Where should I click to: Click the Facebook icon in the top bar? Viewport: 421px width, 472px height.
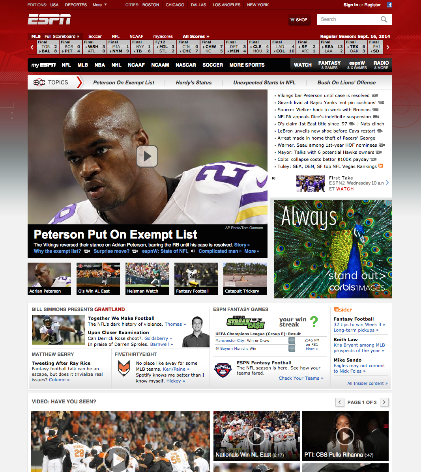tap(389, 5)
